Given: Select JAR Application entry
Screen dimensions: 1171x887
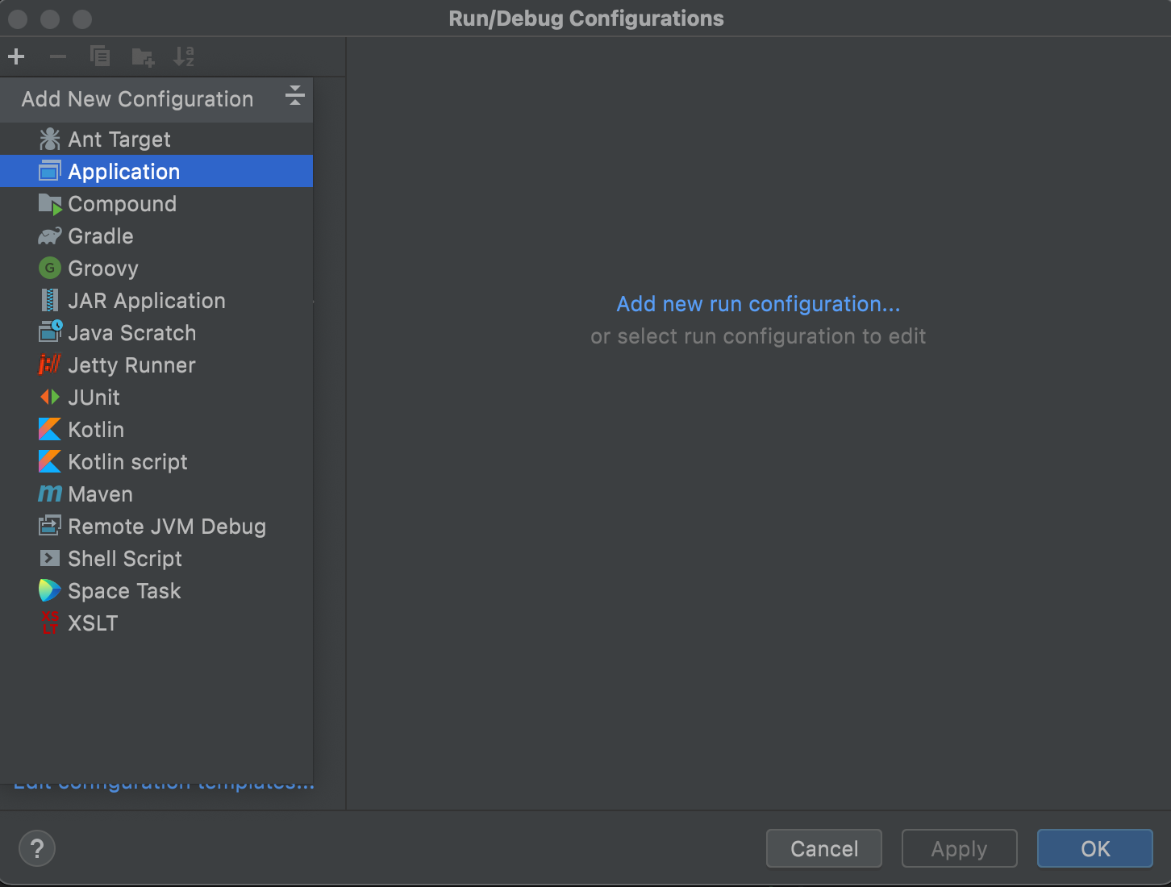Looking at the screenshot, I should [156, 300].
